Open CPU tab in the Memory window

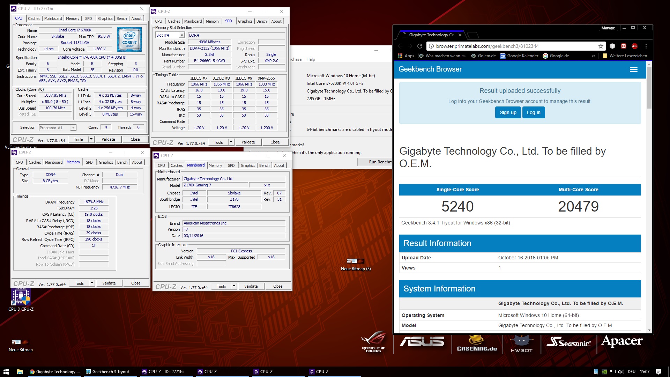point(20,162)
